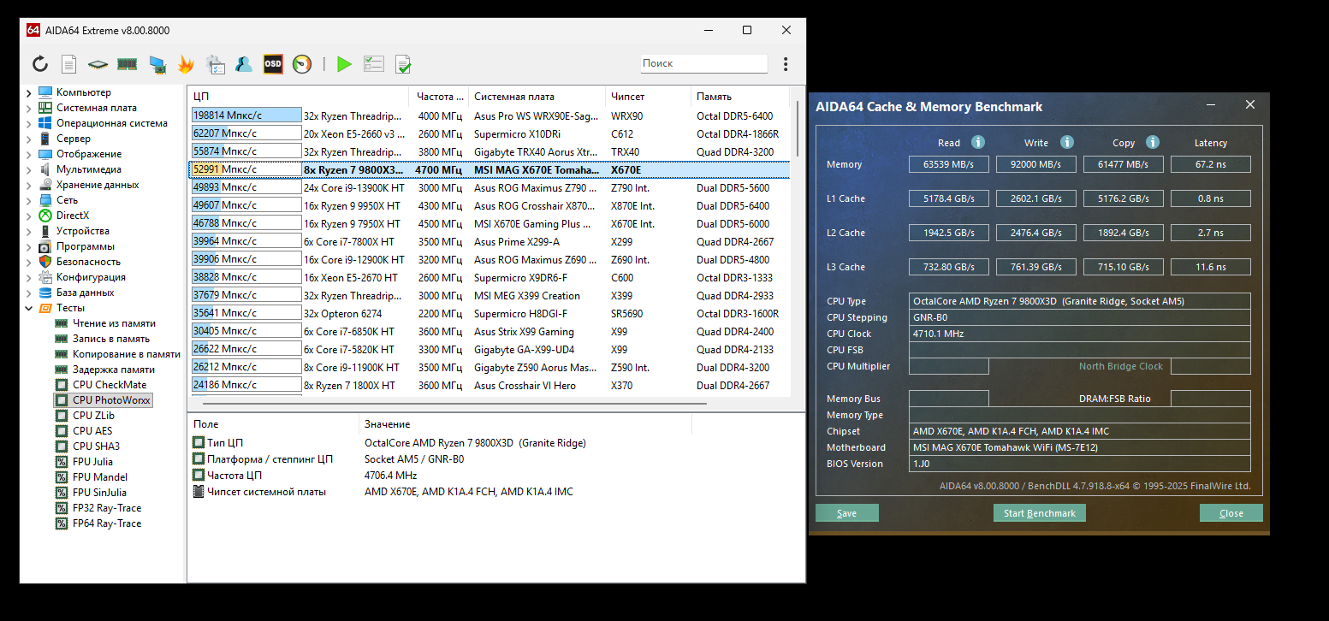Select DirectX in the sidebar tree

pyautogui.click(x=73, y=216)
